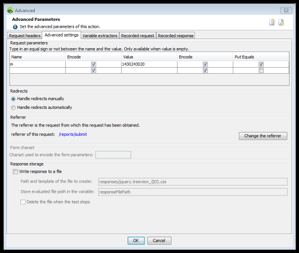Viewport: 299px width, 253px height.
Task: Open the Variable extractors tab
Action: click(100, 36)
